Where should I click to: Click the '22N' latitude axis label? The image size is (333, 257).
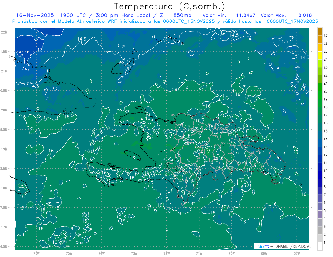click(4, 32)
